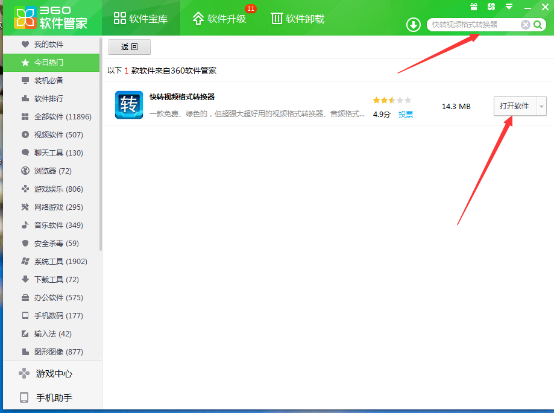The width and height of the screenshot is (554, 413).
Task: Click the 打开软件 button
Action: point(515,106)
